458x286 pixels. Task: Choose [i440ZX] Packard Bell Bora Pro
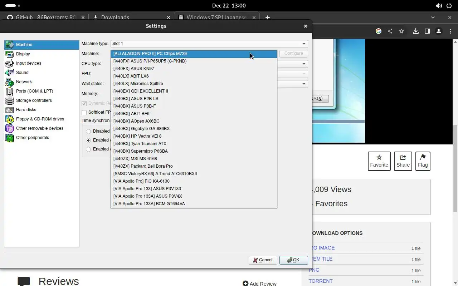click(x=194, y=166)
